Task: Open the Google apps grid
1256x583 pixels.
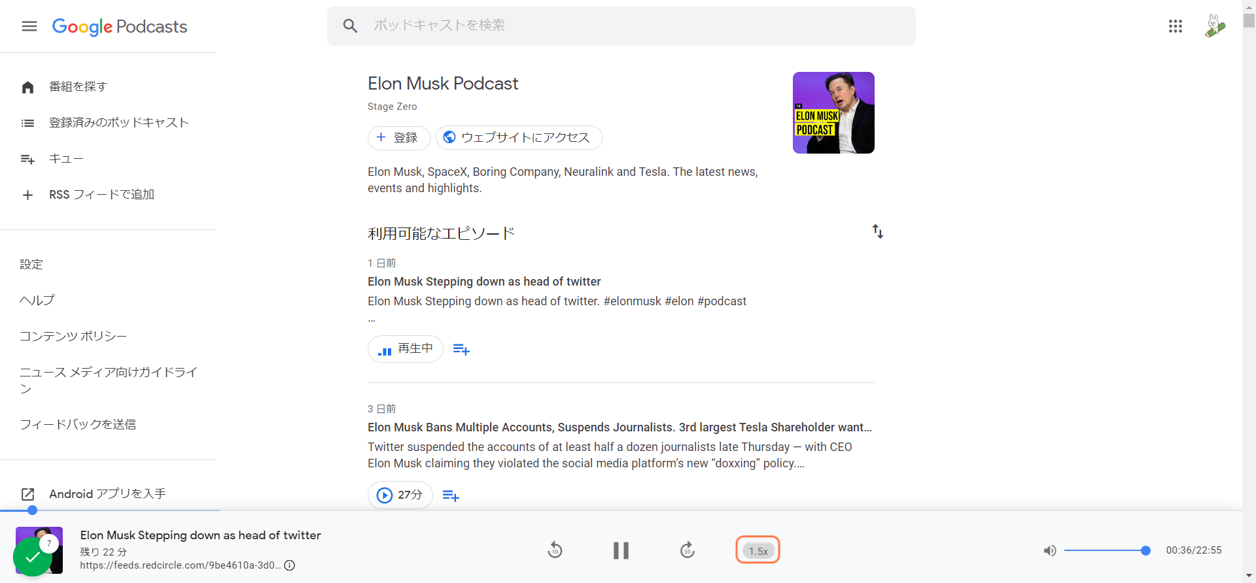Action: 1176,26
